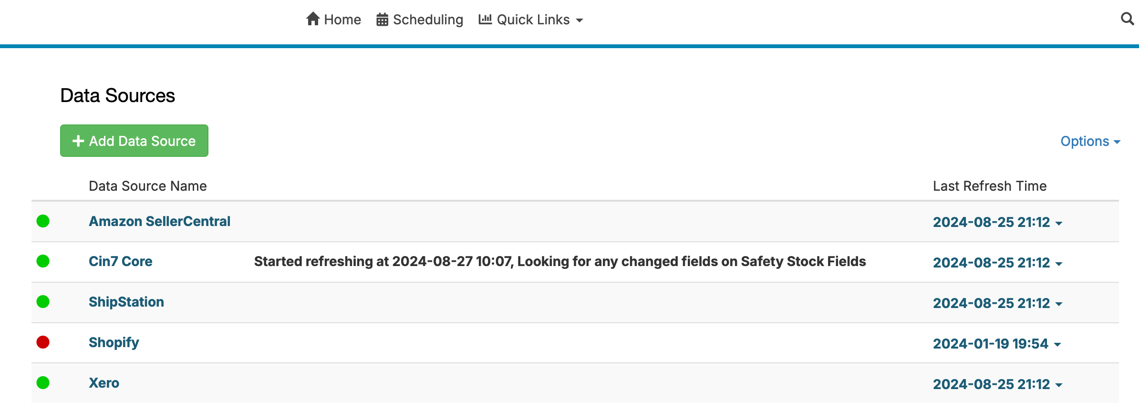Click the Scheduling calendar icon

click(382, 20)
